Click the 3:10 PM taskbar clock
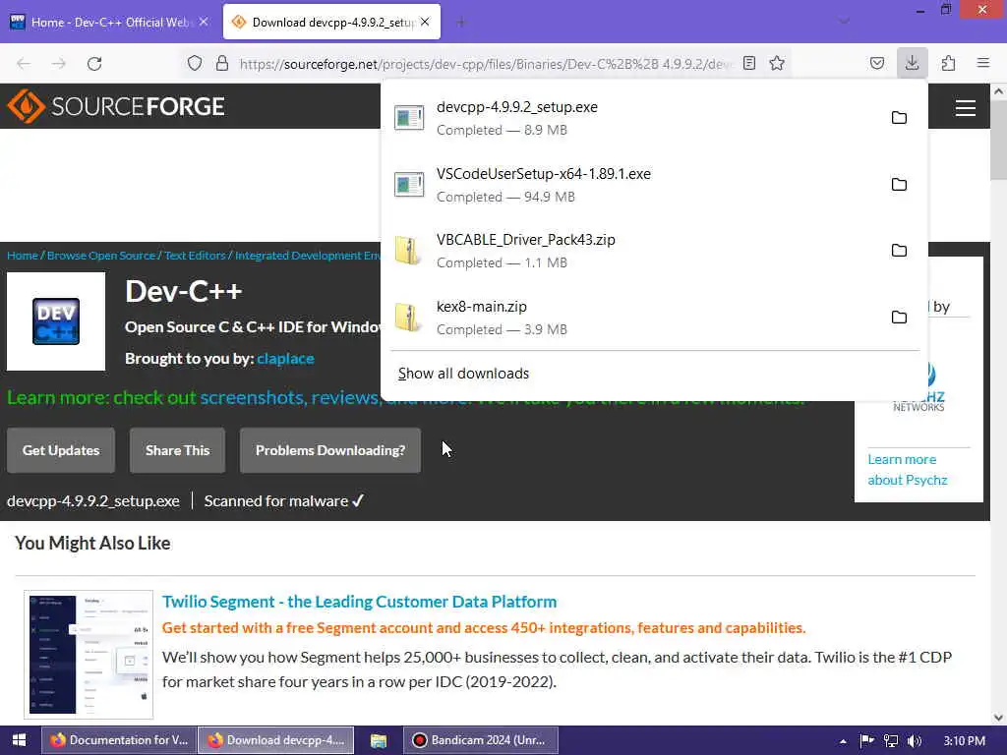The height and width of the screenshot is (755, 1007). click(x=965, y=741)
